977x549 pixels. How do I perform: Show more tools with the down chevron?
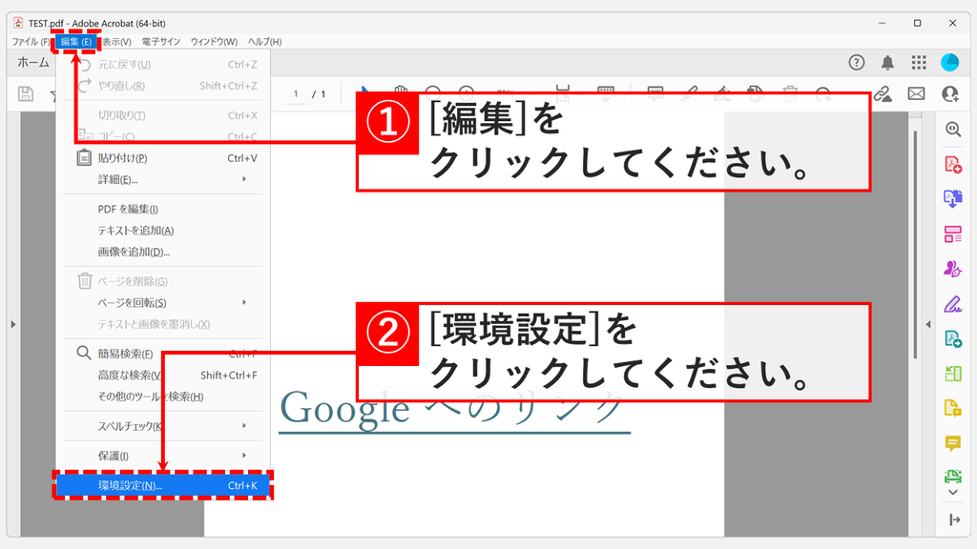pos(953,493)
